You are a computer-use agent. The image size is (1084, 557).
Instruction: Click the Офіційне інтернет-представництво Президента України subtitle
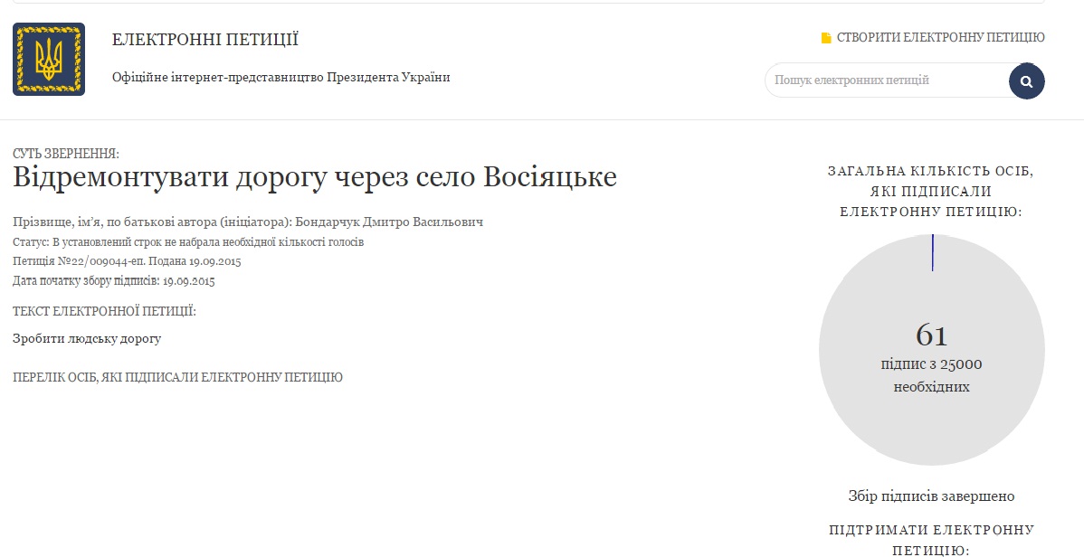pyautogui.click(x=281, y=77)
